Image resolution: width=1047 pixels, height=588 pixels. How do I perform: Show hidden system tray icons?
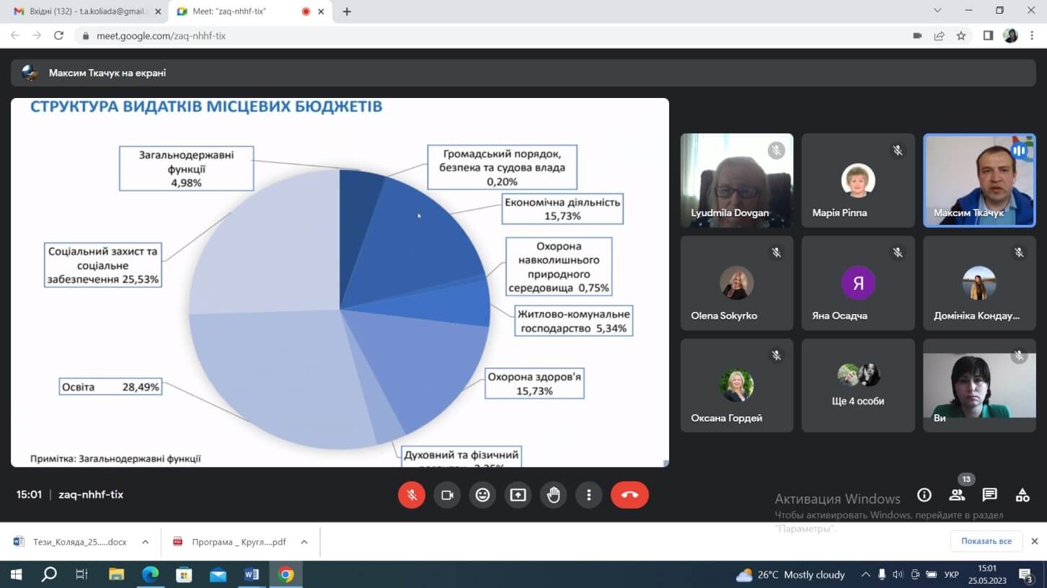tap(865, 574)
